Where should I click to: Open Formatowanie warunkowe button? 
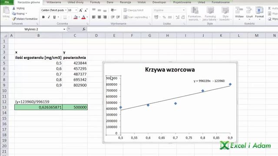195,14
